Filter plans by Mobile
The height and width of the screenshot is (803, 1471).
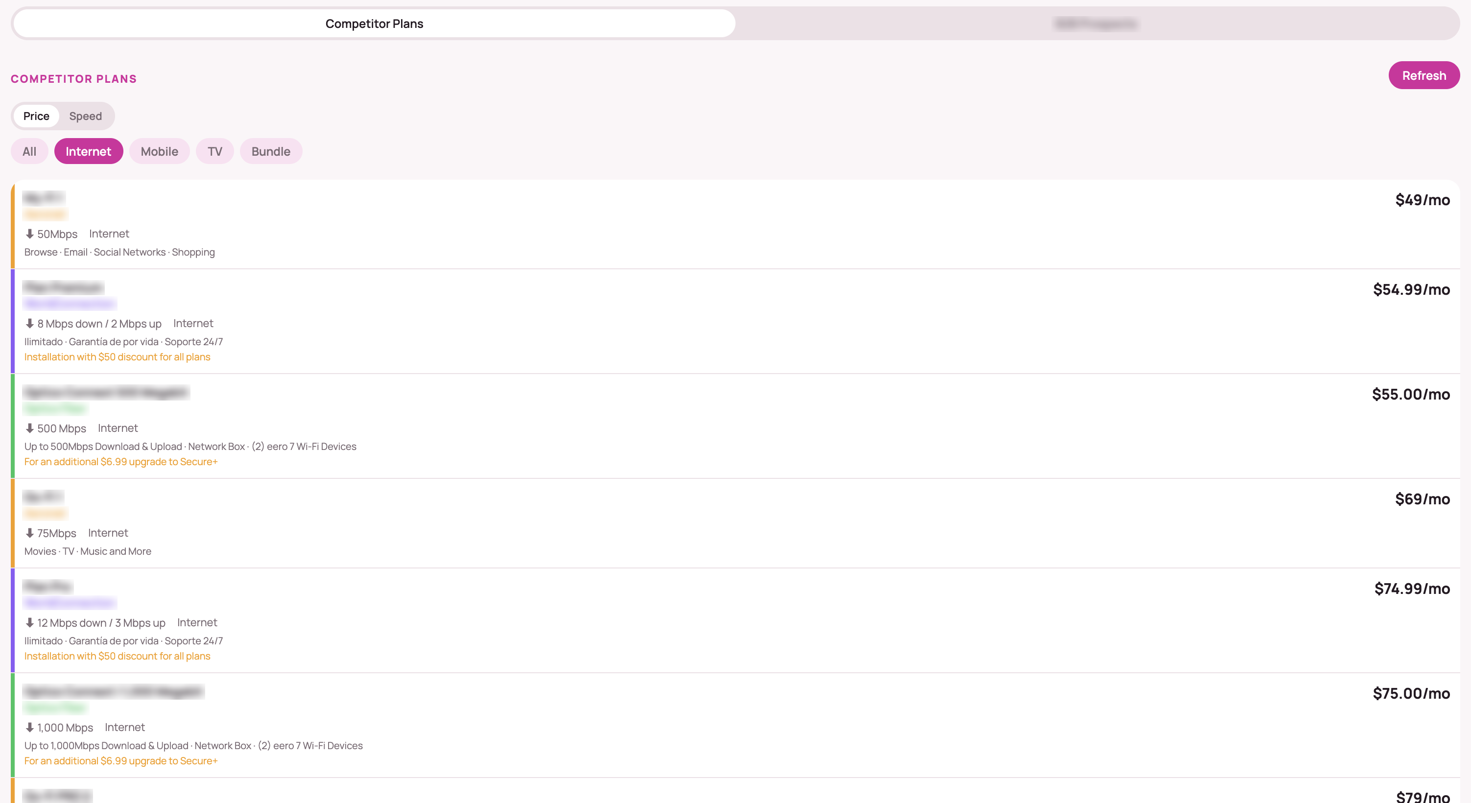159,151
